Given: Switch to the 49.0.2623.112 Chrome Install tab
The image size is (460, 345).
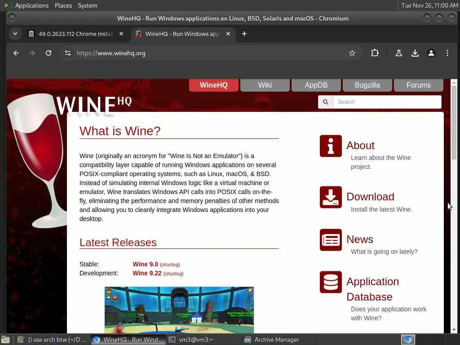Looking at the screenshot, I should [x=76, y=34].
